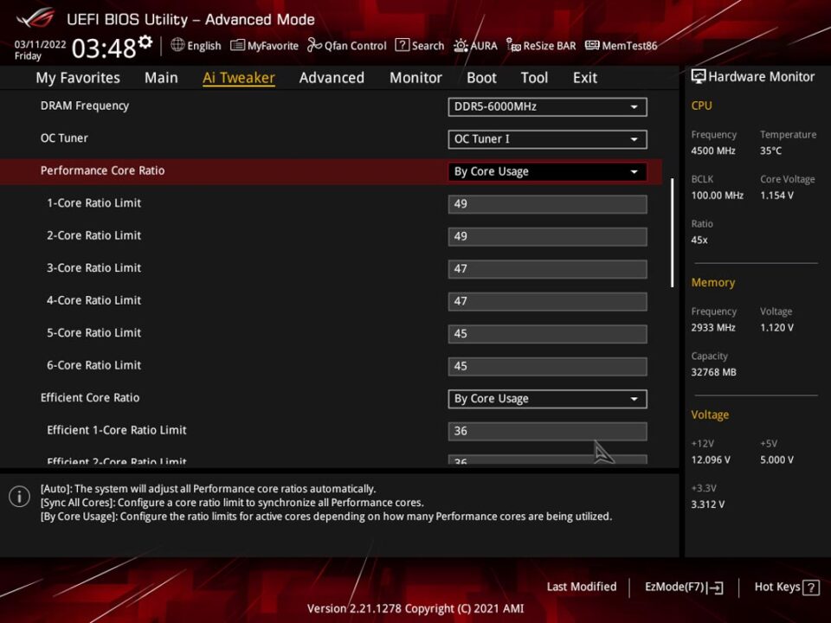This screenshot has height=623, width=831.
Task: Click the +5V value 5.000 V
Action: pyautogui.click(x=776, y=459)
